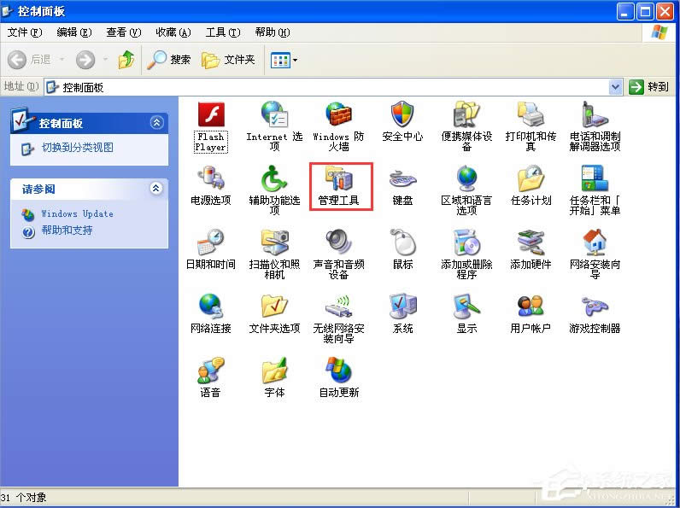Select the 用户帐户 icon

point(531,307)
